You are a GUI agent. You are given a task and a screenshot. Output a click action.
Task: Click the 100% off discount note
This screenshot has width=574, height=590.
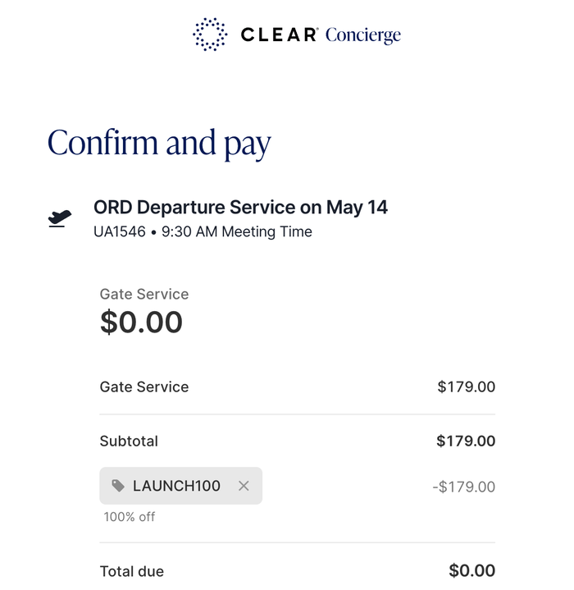130,517
